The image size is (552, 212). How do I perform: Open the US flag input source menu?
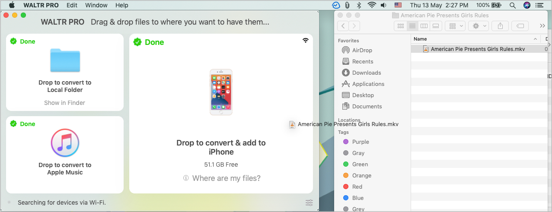tap(398, 5)
